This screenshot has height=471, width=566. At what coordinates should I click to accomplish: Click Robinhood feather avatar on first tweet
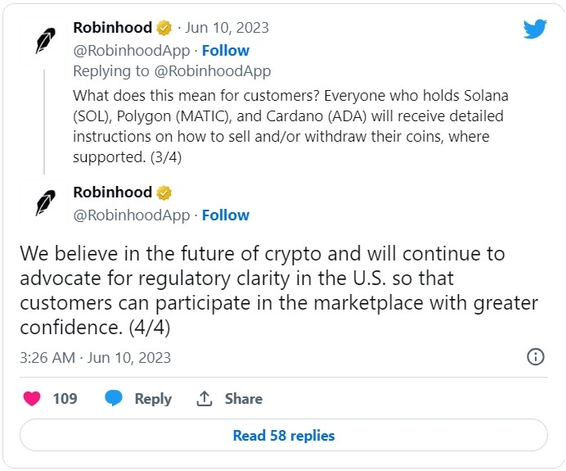[46, 40]
